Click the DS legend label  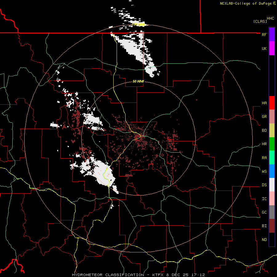pyautogui.click(x=264, y=185)
